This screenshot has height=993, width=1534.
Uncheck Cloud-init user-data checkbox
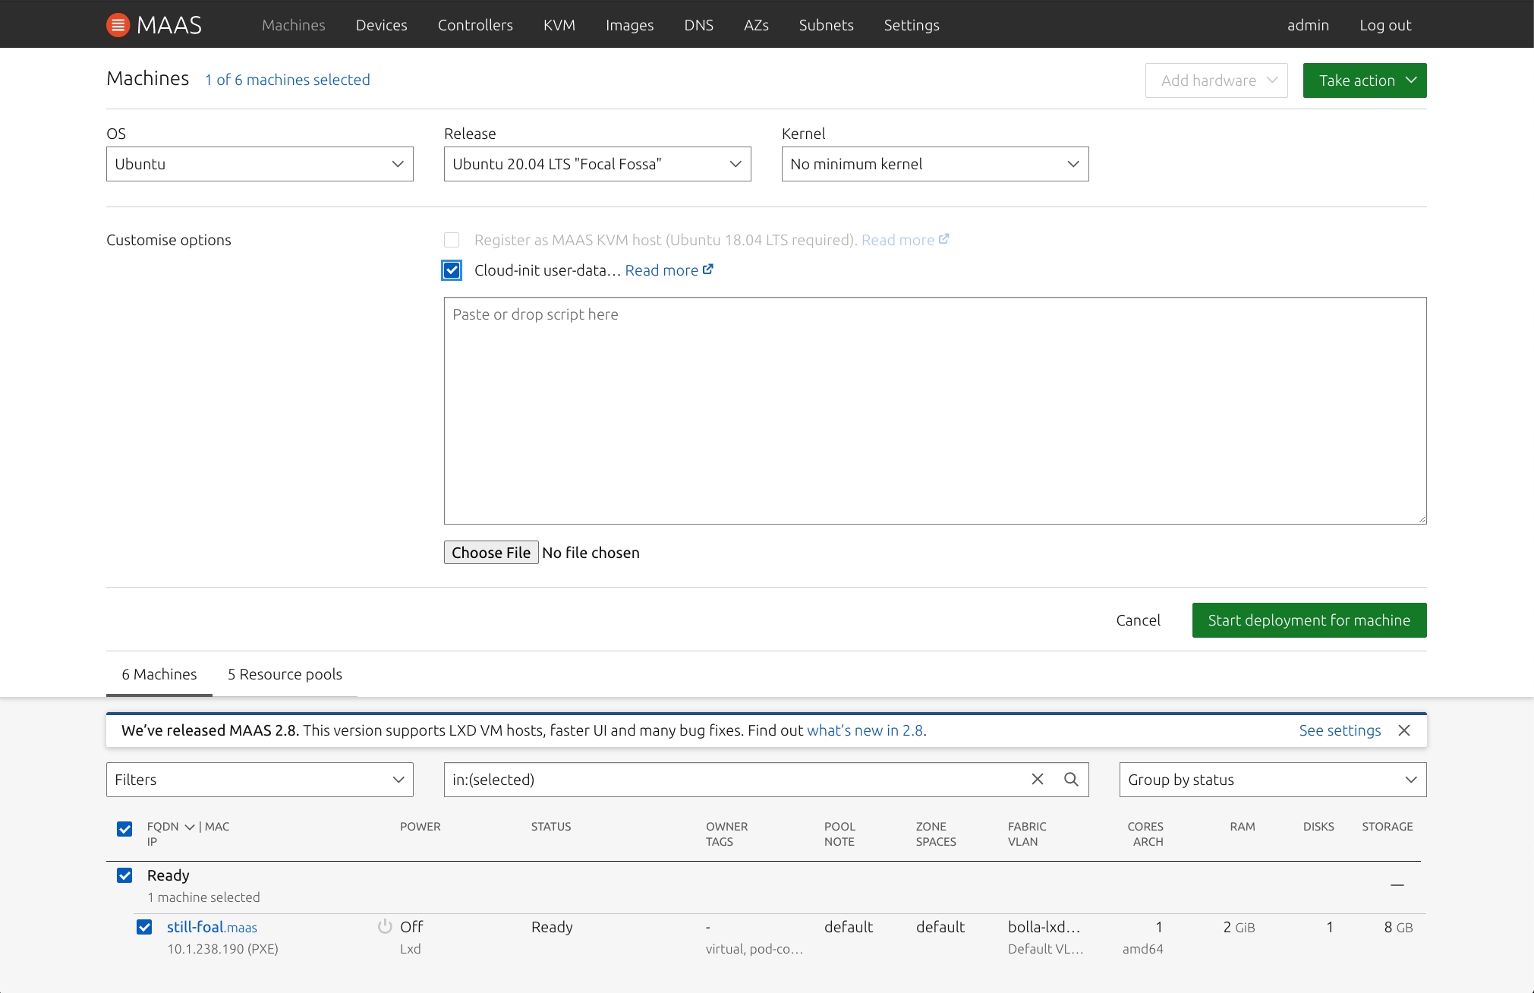click(x=452, y=270)
